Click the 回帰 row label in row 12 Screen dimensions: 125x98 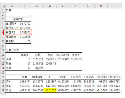(8, 59)
